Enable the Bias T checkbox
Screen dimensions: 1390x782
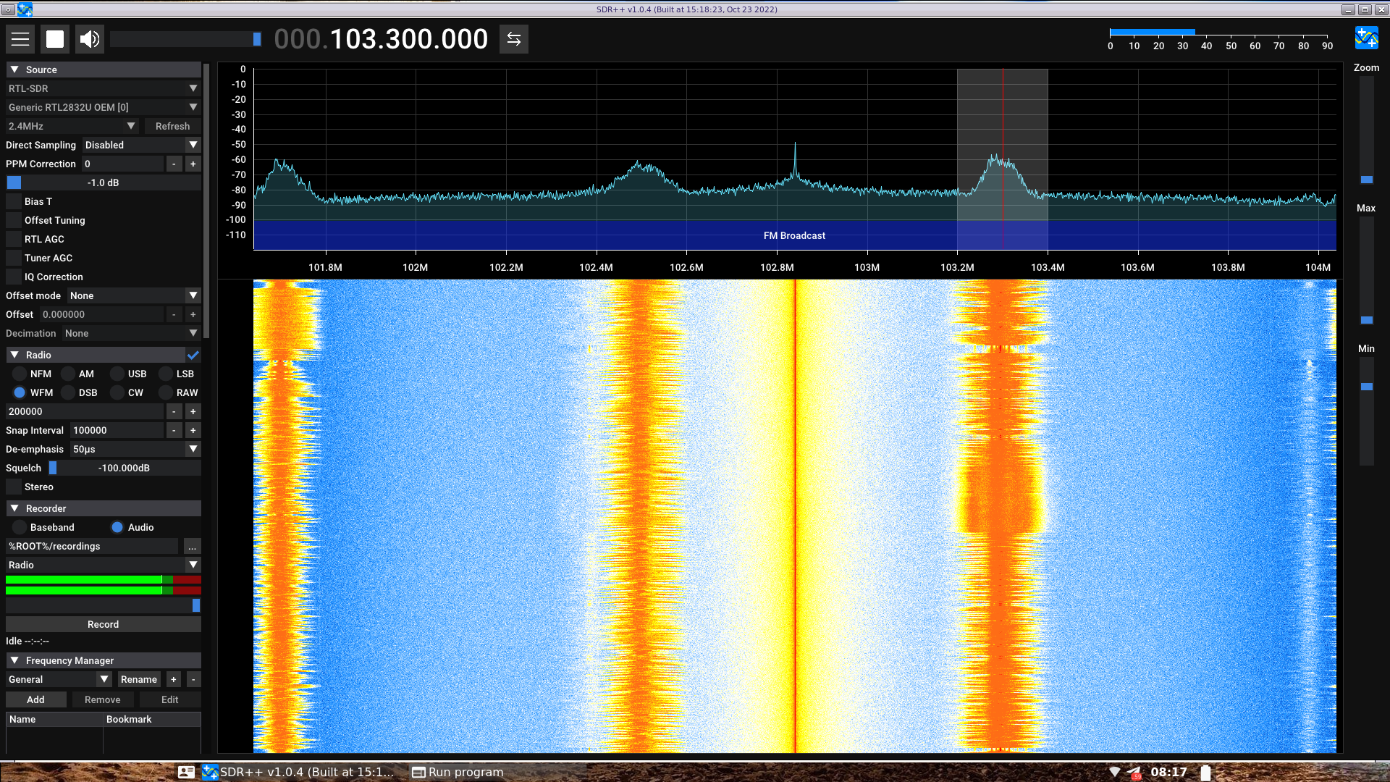point(14,202)
